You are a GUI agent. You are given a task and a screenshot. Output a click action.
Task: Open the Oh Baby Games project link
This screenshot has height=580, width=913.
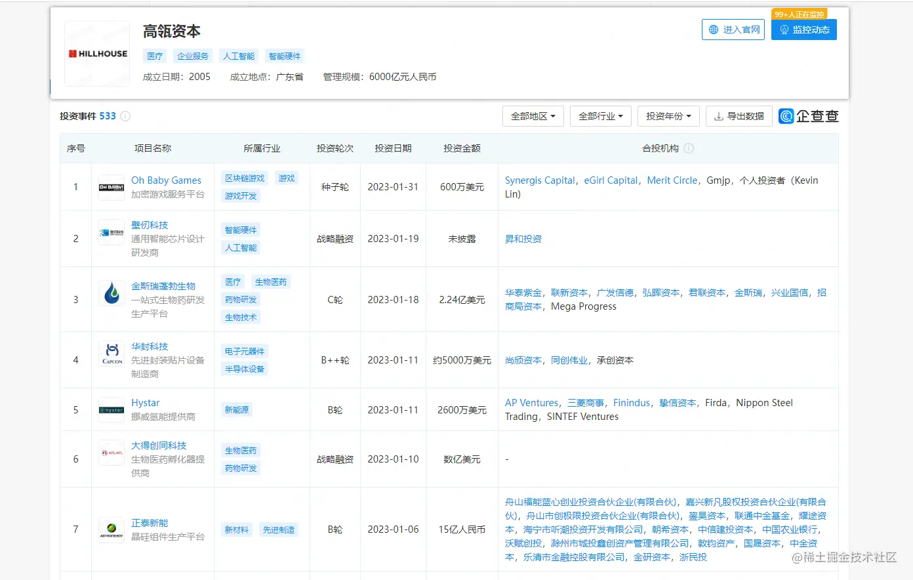point(166,180)
